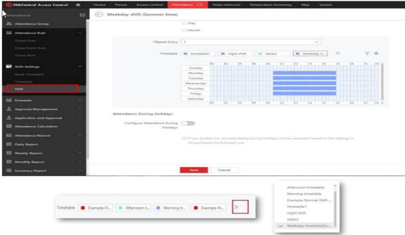405x235 pixels.
Task: Go back using the arrow beside Weekday shift
Action: (x=98, y=15)
